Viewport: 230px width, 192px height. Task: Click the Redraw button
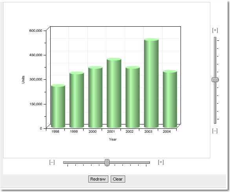[98, 179]
